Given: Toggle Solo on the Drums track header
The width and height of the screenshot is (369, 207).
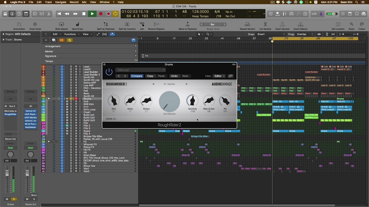Looking at the screenshot, I should 71,99.
